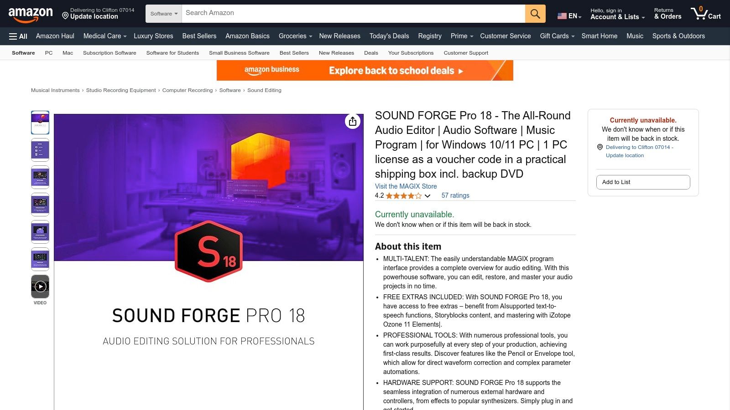Click the location pin icon in header
The image size is (730, 410).
point(65,16)
